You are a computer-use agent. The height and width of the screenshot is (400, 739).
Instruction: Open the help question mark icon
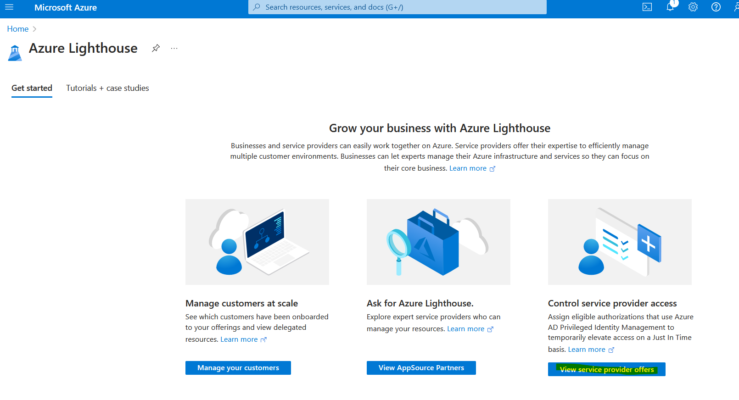coord(716,7)
